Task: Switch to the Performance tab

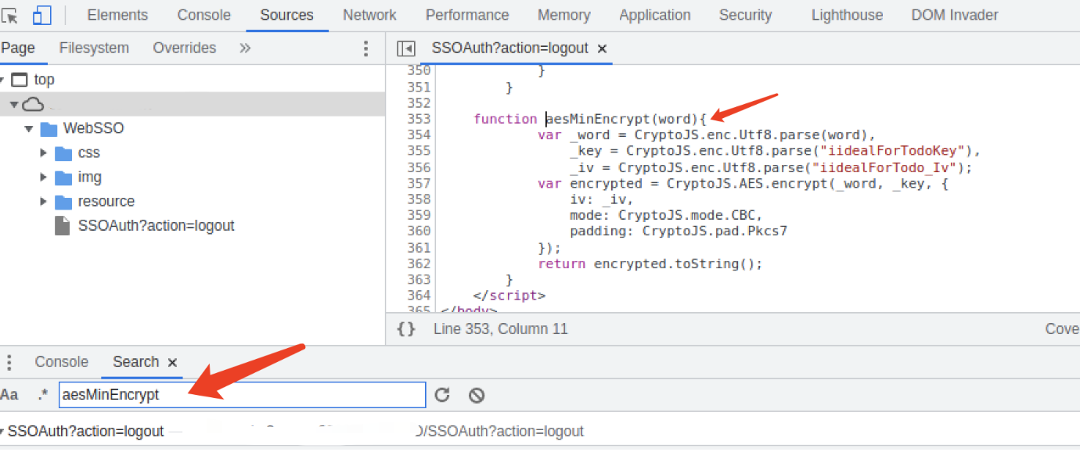Action: tap(467, 15)
